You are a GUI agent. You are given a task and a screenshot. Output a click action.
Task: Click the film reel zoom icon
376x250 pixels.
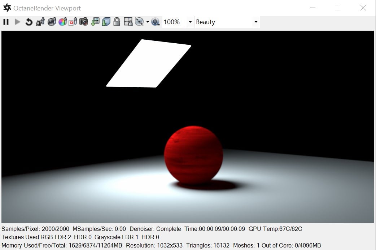pyautogui.click(x=156, y=22)
